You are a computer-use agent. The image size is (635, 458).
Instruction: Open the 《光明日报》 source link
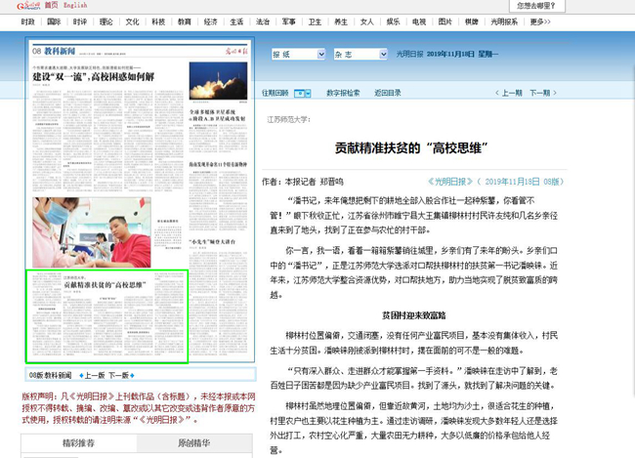tap(450, 182)
